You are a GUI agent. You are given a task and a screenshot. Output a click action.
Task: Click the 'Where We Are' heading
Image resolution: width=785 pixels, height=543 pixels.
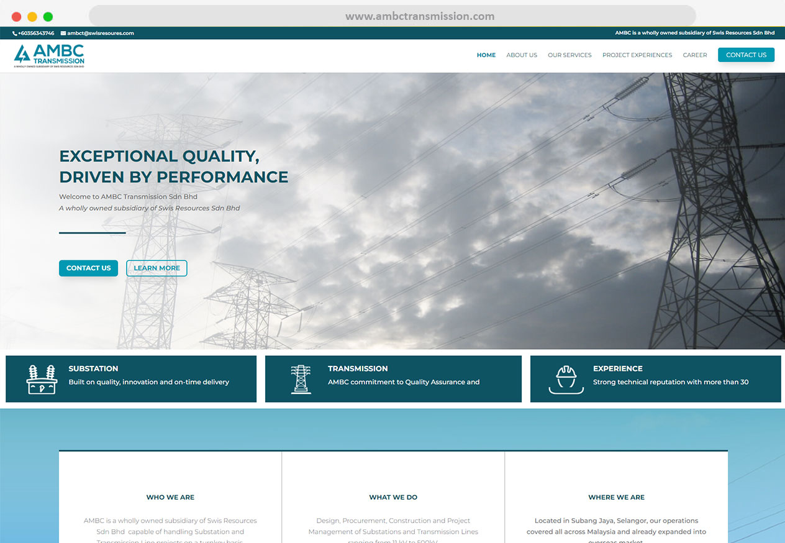[616, 497]
